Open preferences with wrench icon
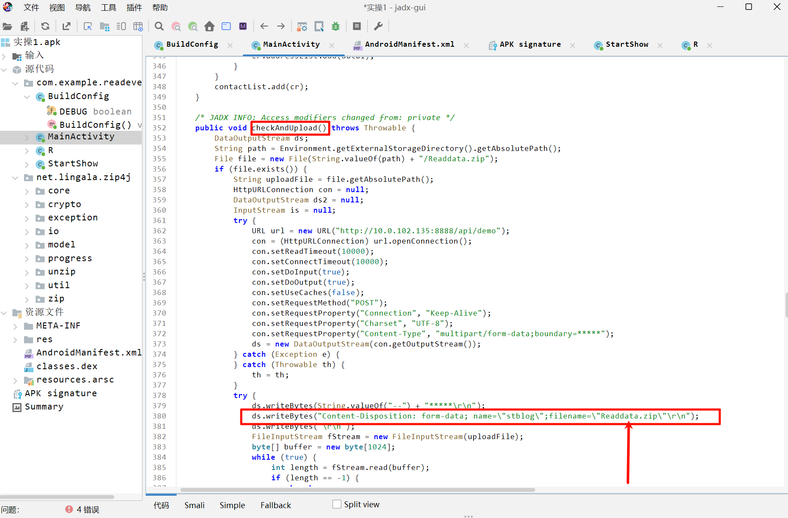This screenshot has width=788, height=518. [378, 27]
